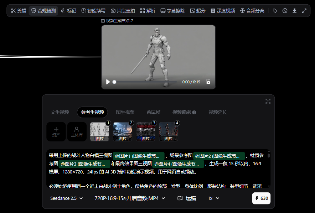Click the prompt text scrollbar
The image size is (315, 213).
[x=269, y=156]
